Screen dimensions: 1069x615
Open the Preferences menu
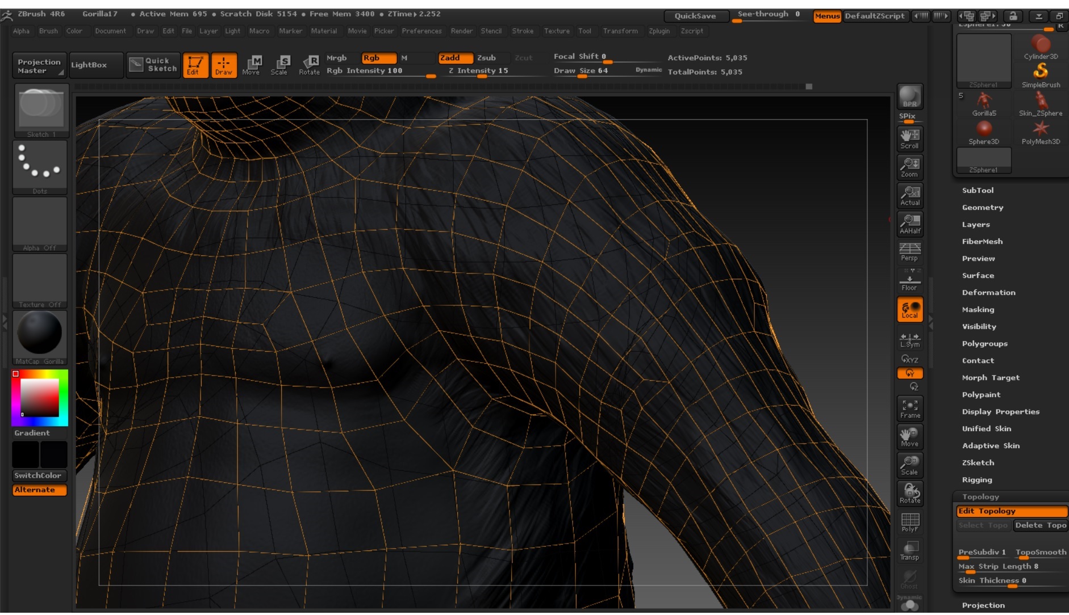click(x=421, y=31)
